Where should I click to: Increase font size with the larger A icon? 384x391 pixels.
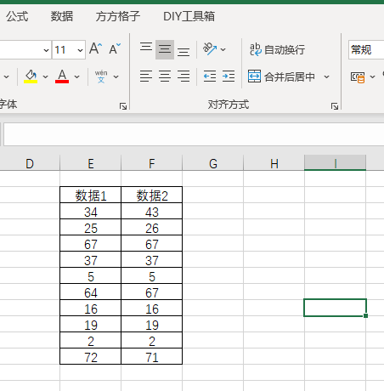pos(95,49)
